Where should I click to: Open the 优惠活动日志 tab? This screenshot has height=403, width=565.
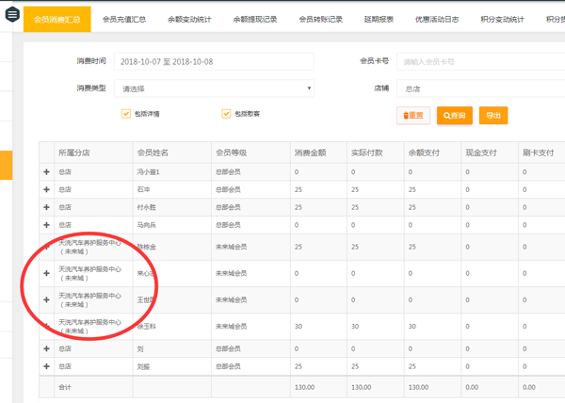click(437, 19)
